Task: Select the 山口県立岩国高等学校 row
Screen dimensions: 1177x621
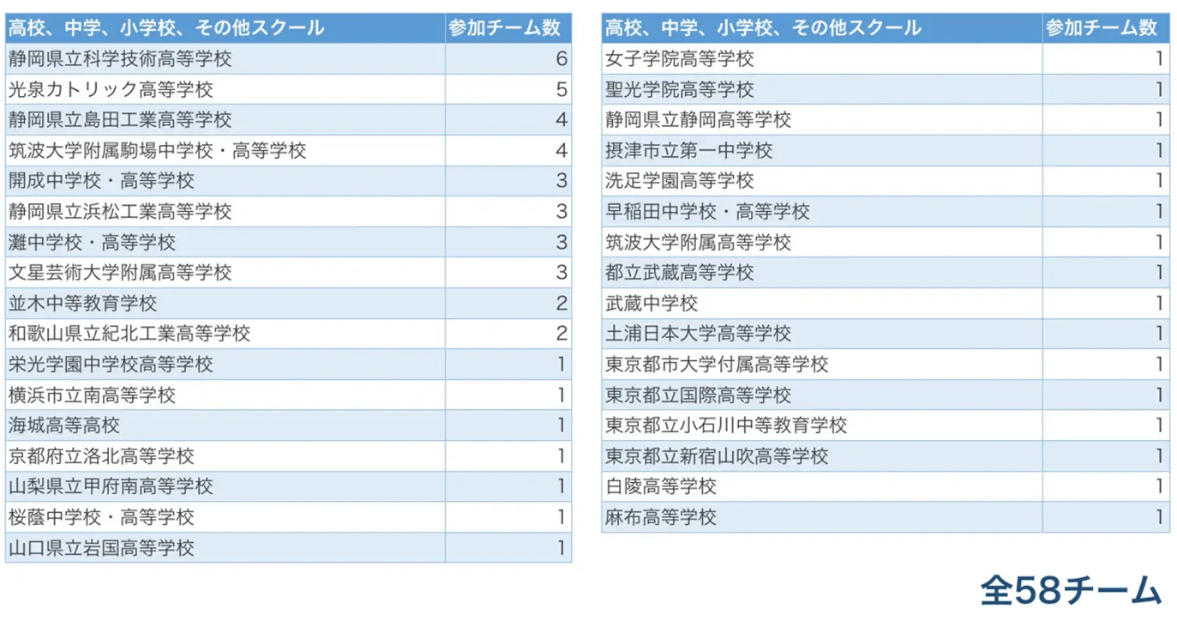Action: pos(101,547)
